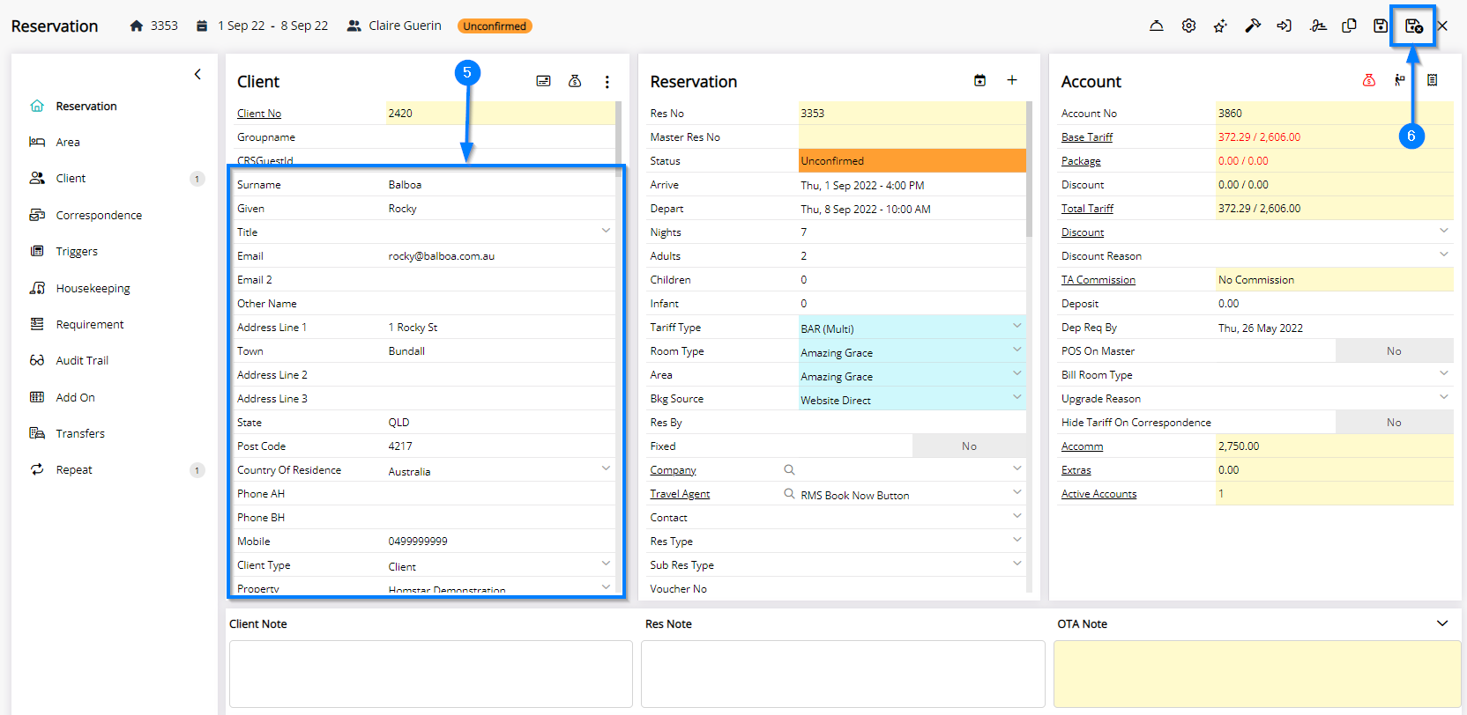Open Housekeeping in the left sidebar

tap(93, 288)
